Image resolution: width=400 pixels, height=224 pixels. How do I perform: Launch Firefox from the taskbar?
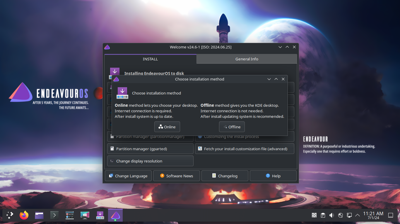pyautogui.click(x=24, y=215)
